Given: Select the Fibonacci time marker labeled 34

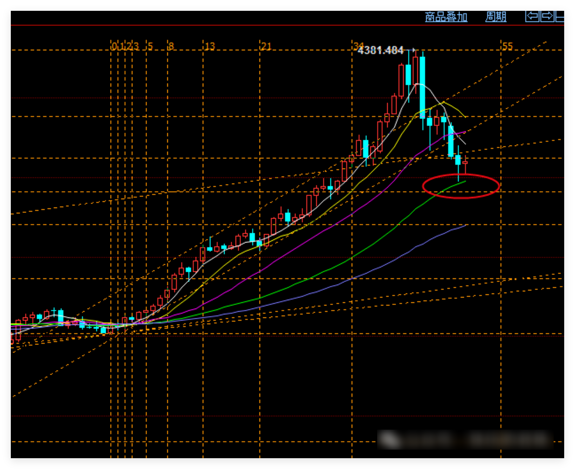Looking at the screenshot, I should click(x=358, y=46).
